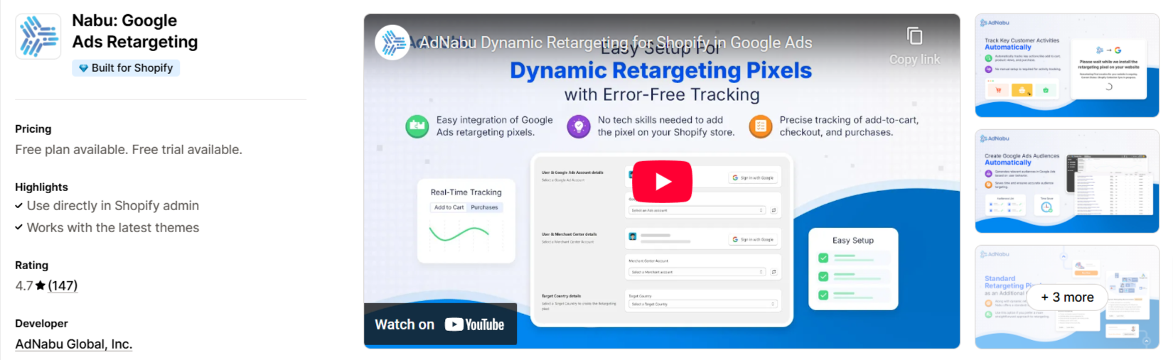Click the Nabu app logo icon
The width and height of the screenshot is (1173, 360).
pyautogui.click(x=38, y=36)
